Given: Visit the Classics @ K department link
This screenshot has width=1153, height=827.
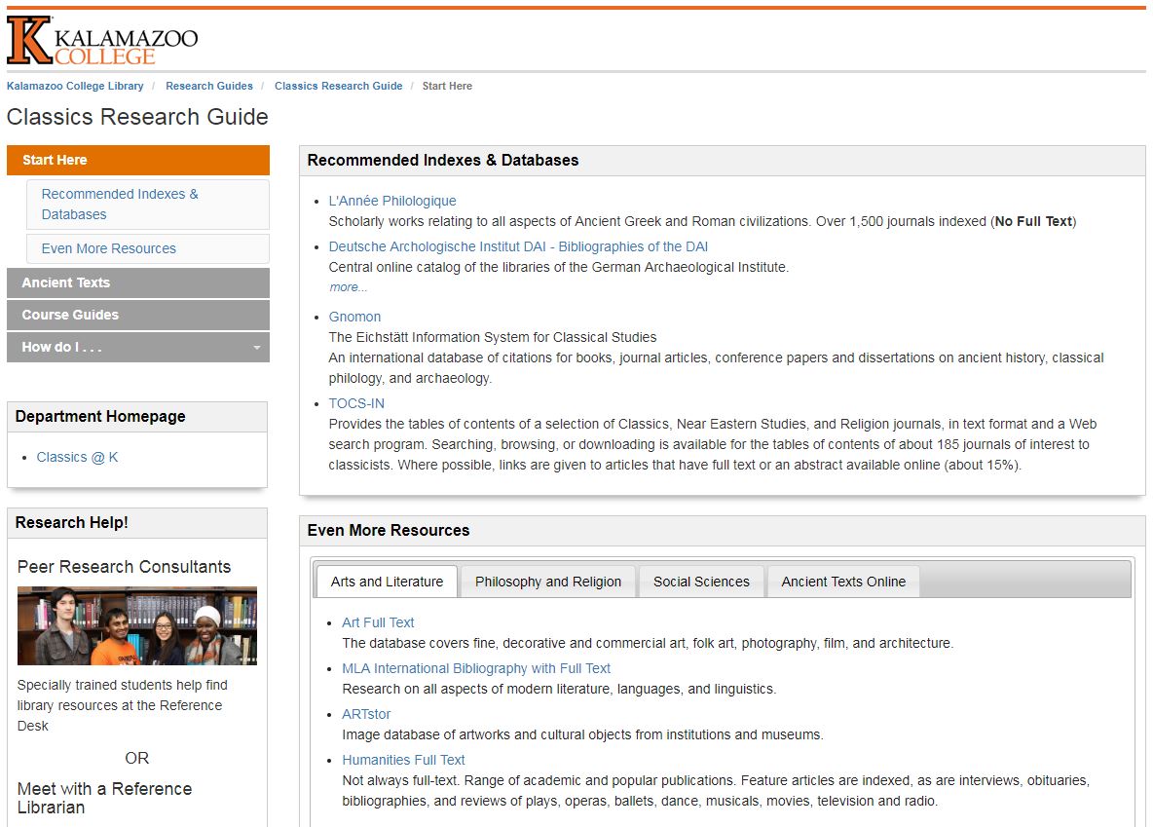Looking at the screenshot, I should click(77, 458).
